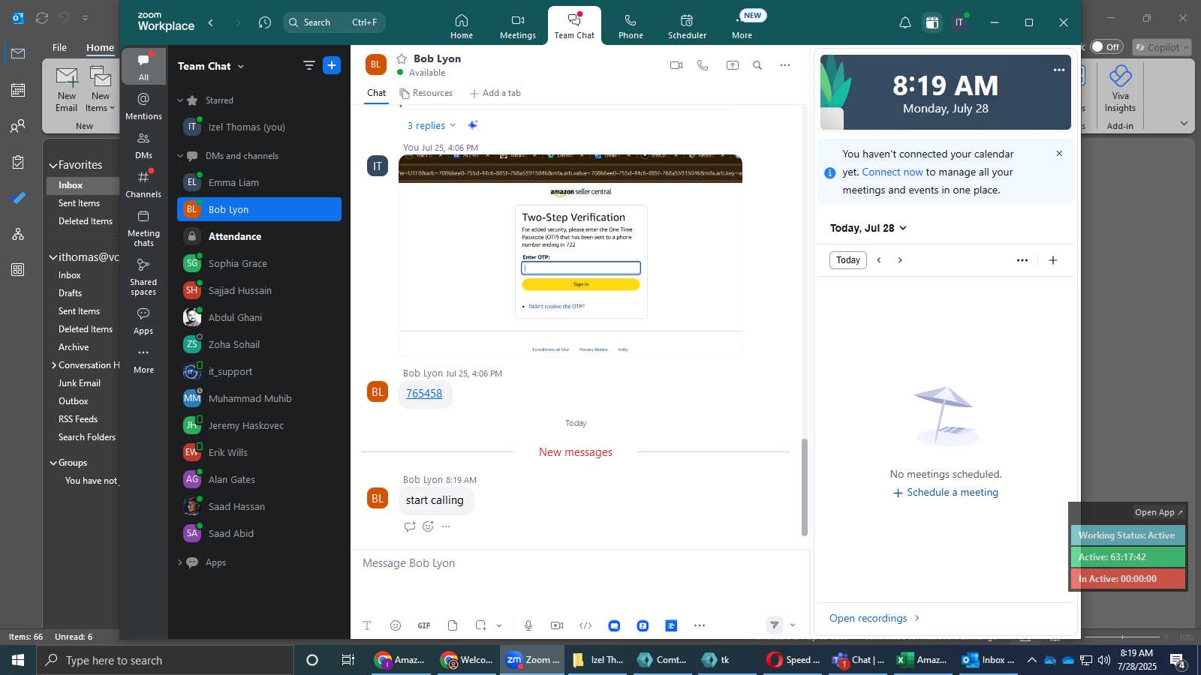Screen dimensions: 1201x675
Task: Open the Resources tab in chat
Action: (426, 93)
